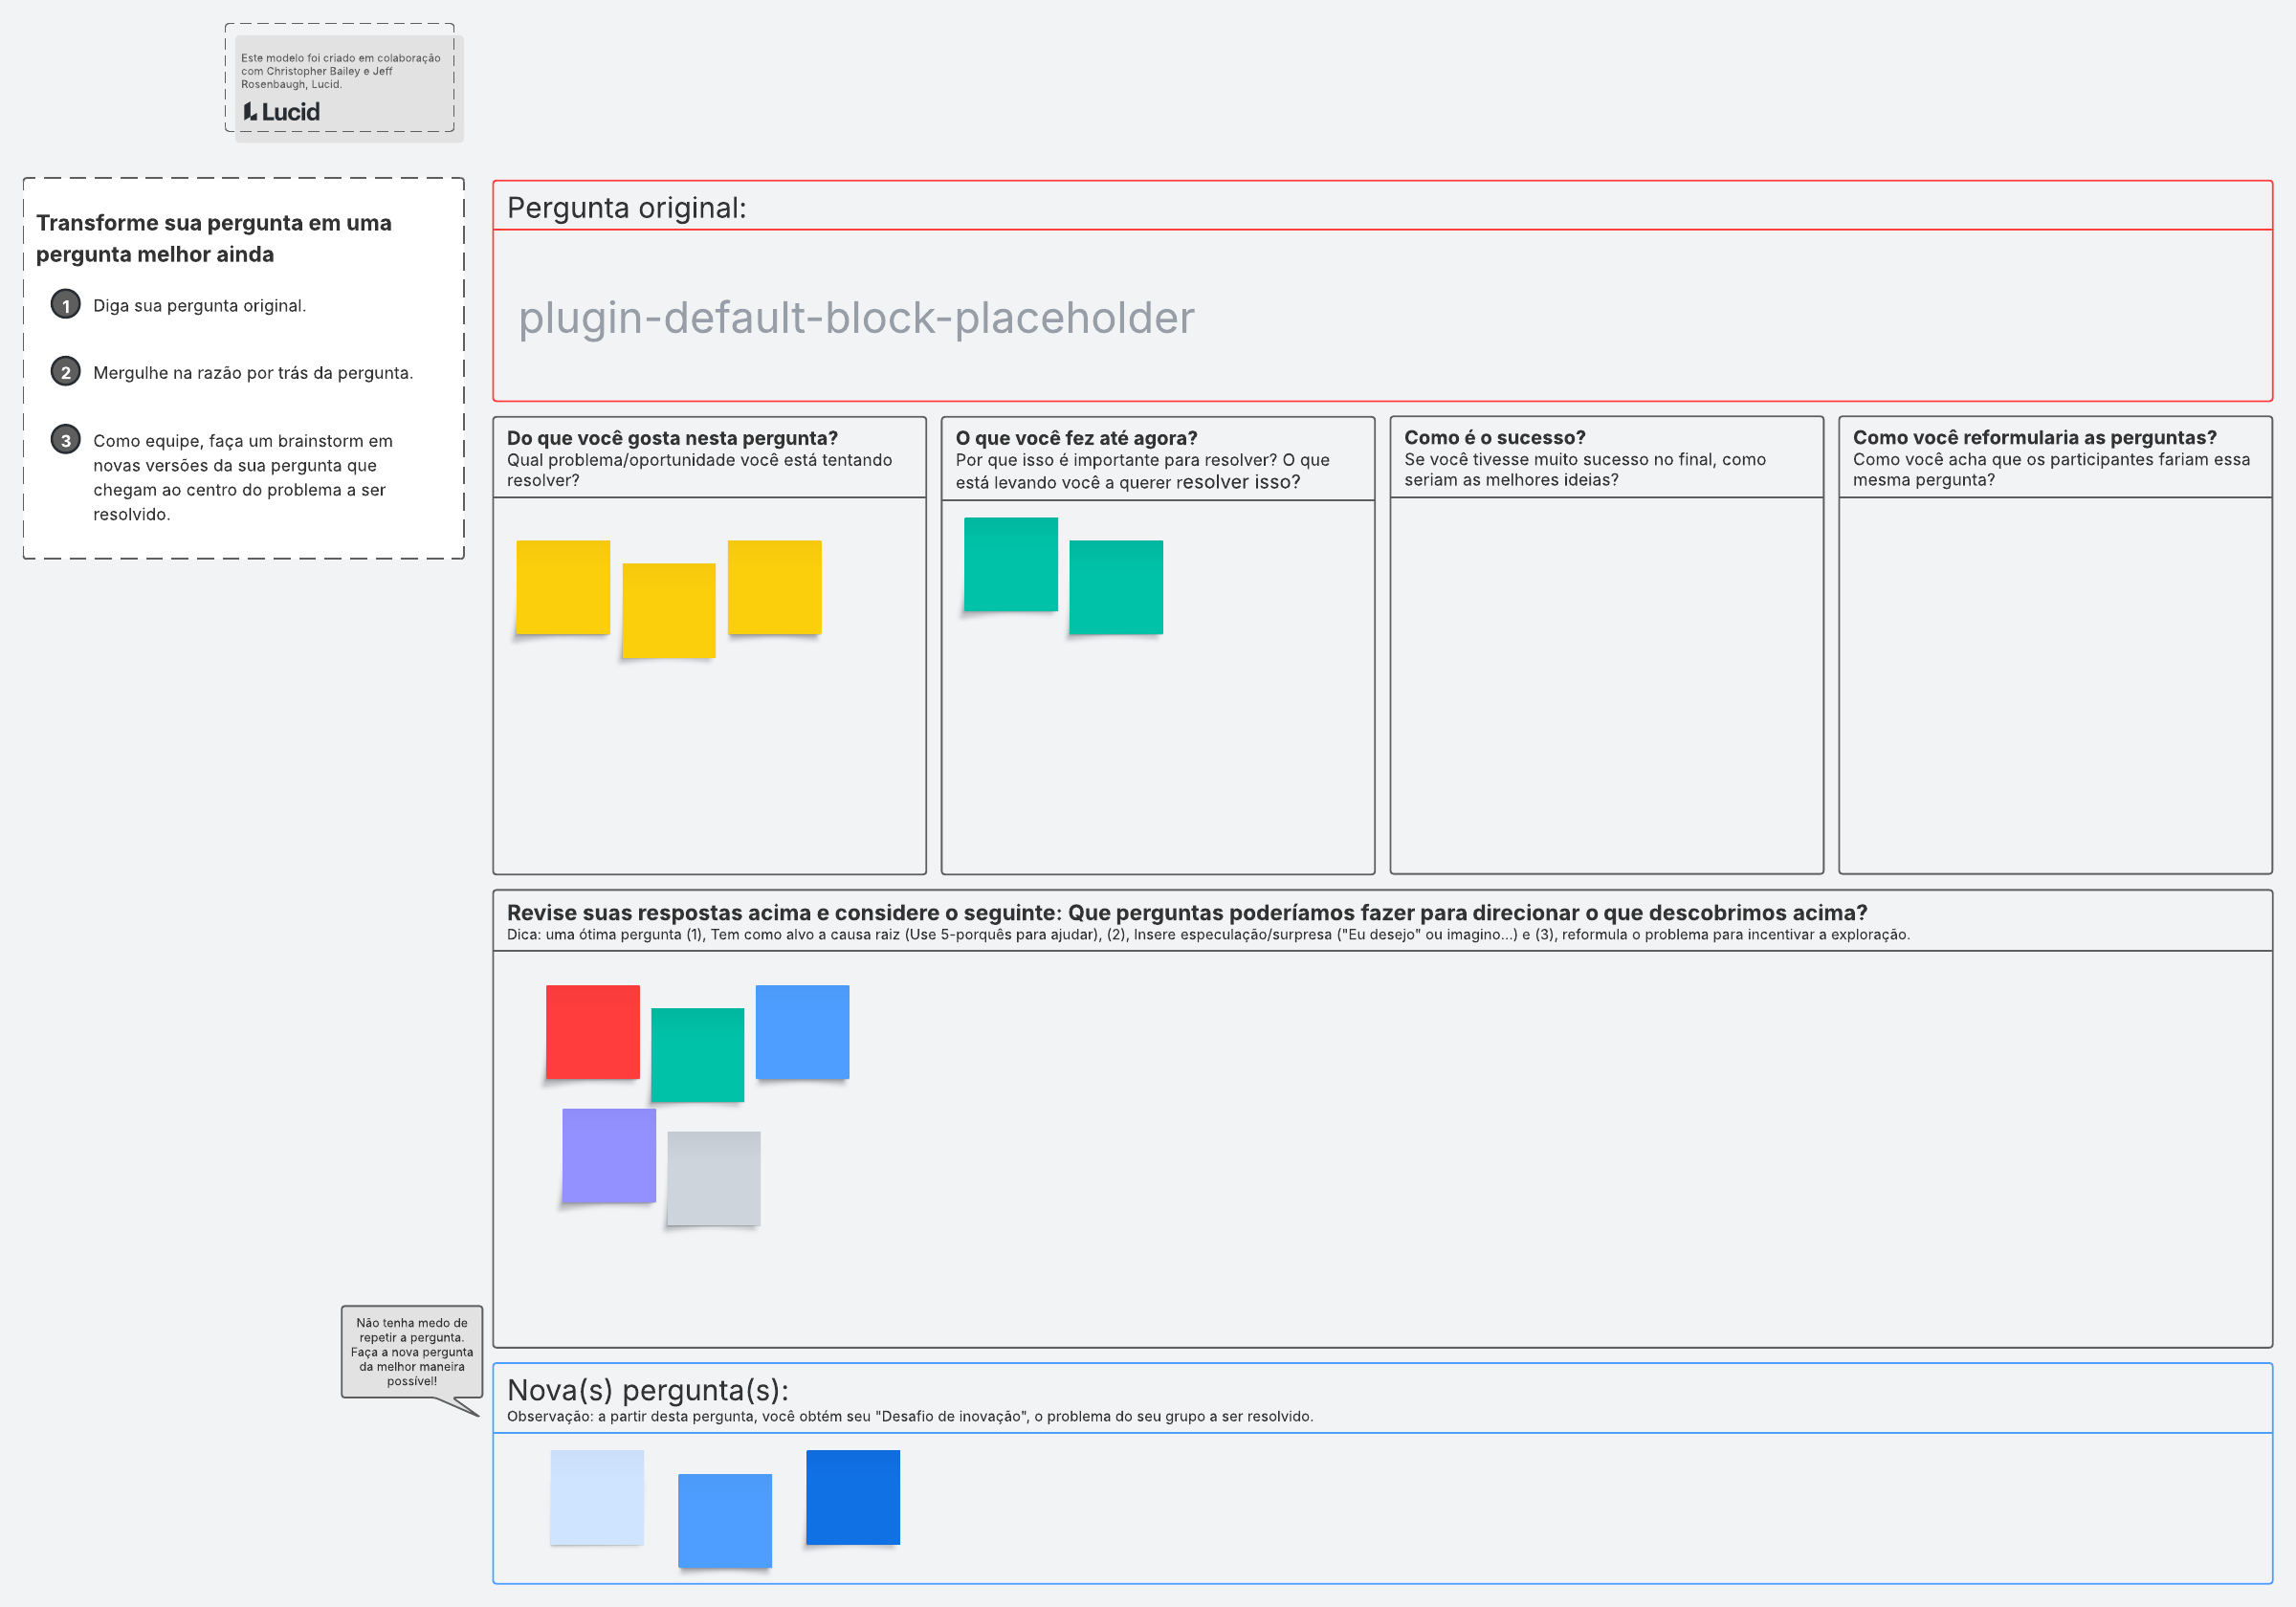Screen dimensions: 2296x1607
Task: Select the gray sticky note
Action: click(713, 1178)
